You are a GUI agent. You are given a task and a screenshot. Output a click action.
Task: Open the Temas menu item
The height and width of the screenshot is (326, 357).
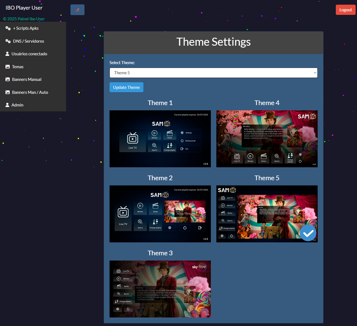click(x=18, y=67)
